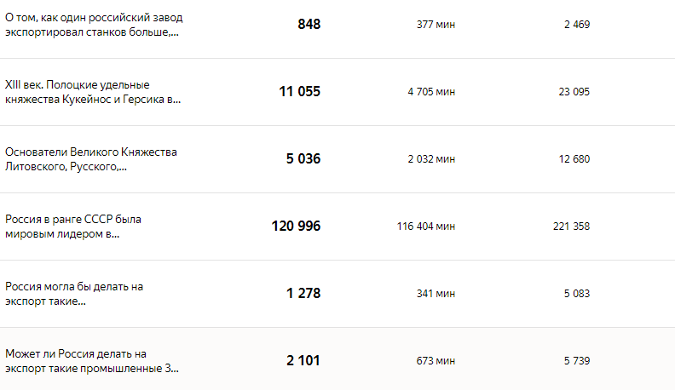Screen dimensions: 675x390
Task: Click the 120 996 views count
Action: click(297, 227)
